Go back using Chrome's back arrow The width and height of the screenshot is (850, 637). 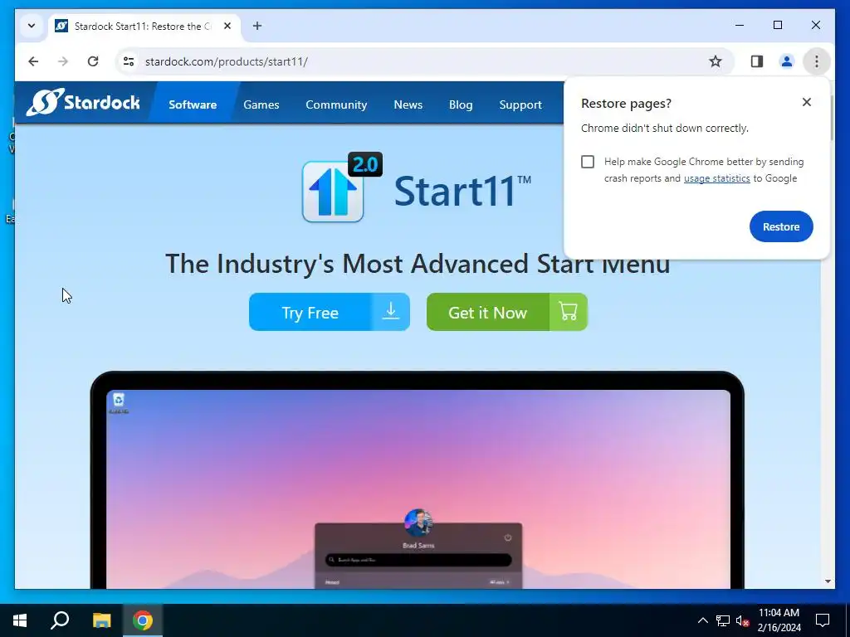pyautogui.click(x=33, y=61)
